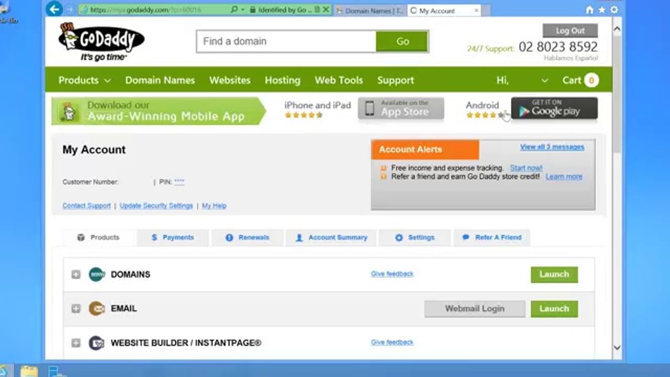Launch the DOMAINS product
This screenshot has width=670, height=377.
click(554, 274)
